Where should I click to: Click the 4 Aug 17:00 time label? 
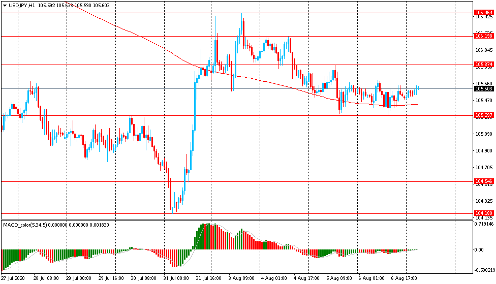[x=306, y=278]
